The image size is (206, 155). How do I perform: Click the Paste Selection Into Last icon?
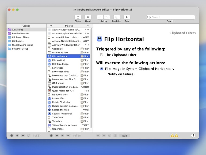49,87
